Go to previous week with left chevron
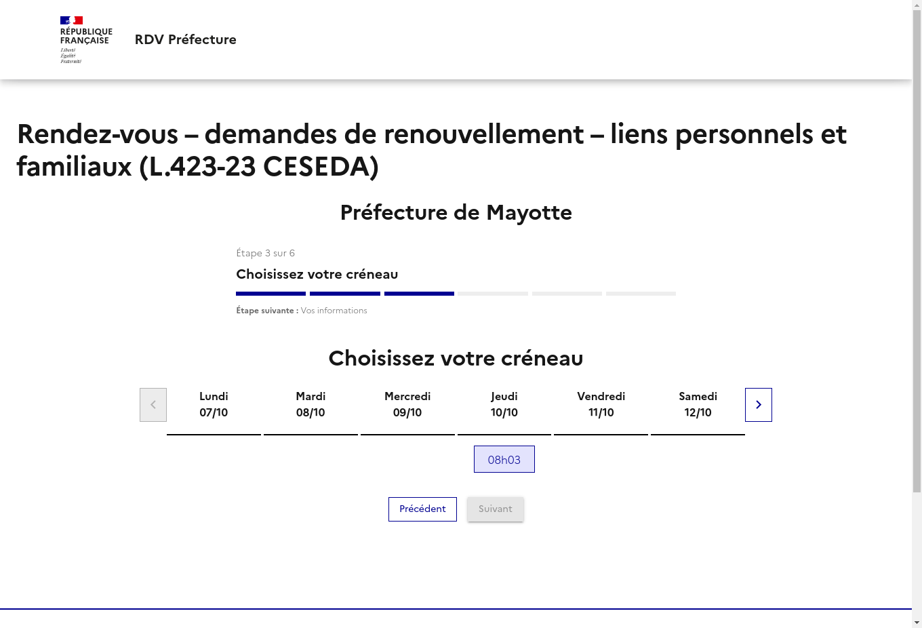922x628 pixels. point(153,405)
